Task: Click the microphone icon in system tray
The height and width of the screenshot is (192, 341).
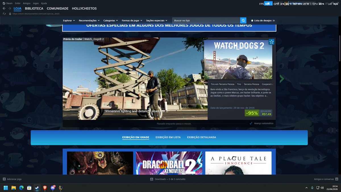Action: [312, 188]
